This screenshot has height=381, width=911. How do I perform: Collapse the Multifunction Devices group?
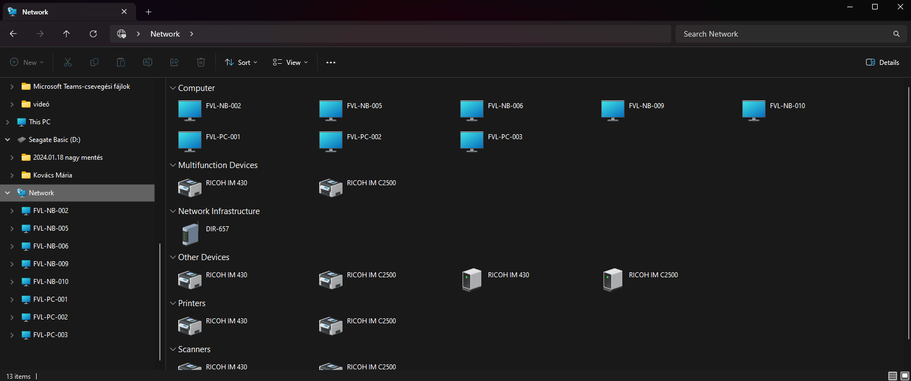[x=173, y=165]
